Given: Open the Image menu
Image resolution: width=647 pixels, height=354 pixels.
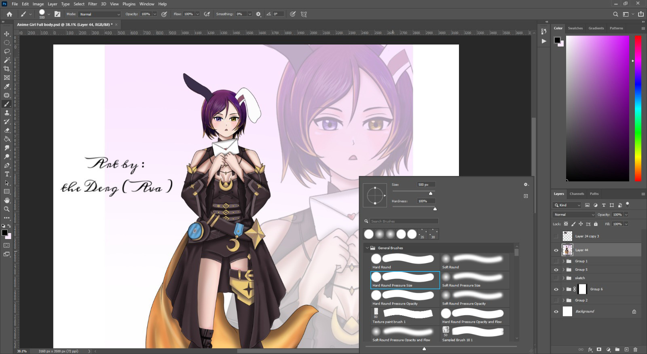Looking at the screenshot, I should click(38, 4).
